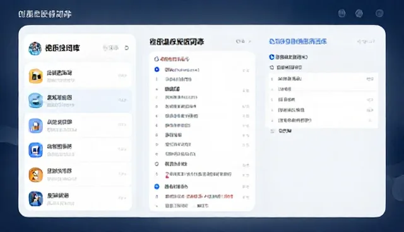Open the blue padlock document app icon

35,125
